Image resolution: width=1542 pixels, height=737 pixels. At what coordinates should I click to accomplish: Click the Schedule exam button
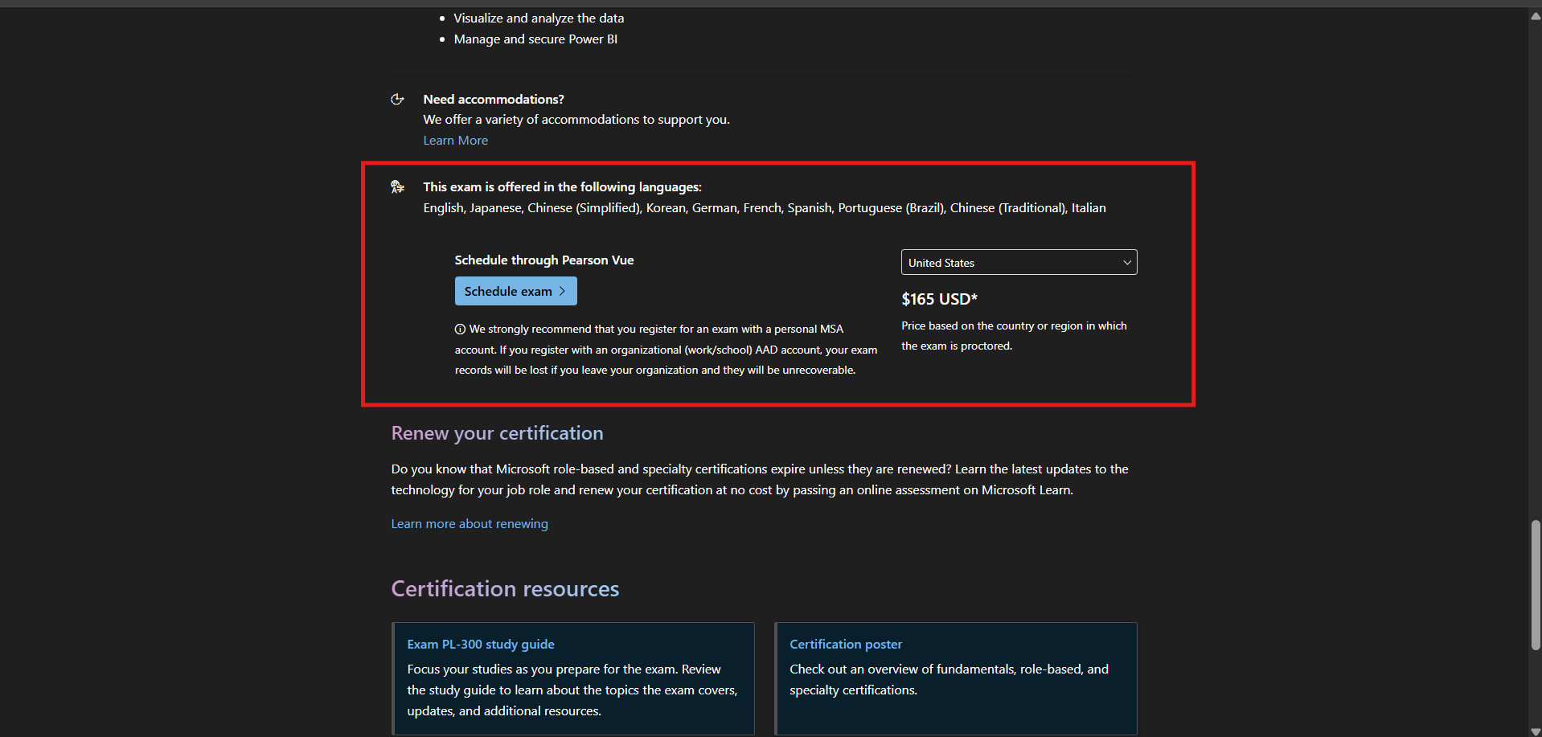[515, 291]
